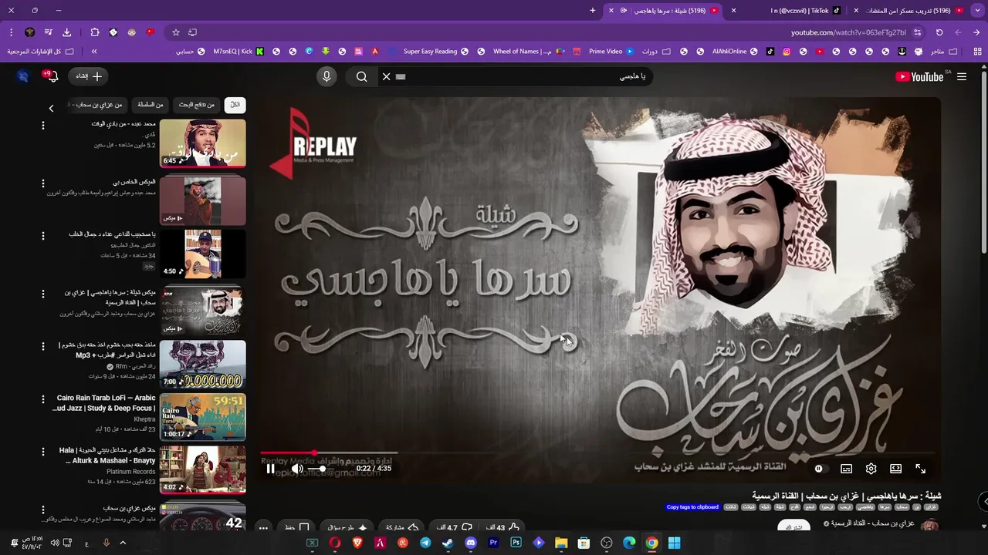Open the Platinum Records channel link
Screen dimensions: 988x555
point(131,471)
